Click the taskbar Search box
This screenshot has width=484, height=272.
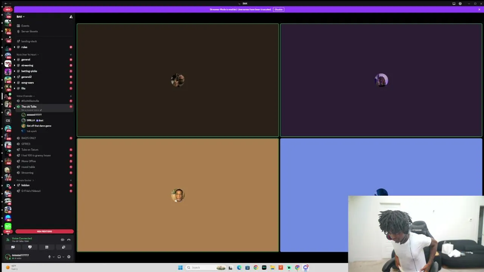206,267
